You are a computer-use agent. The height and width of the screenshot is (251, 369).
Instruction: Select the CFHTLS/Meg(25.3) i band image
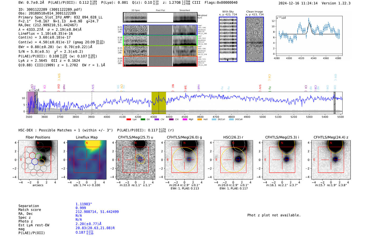click(282, 160)
